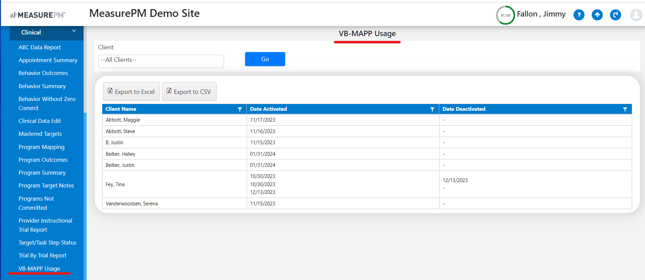Open Trial By Trial Report
The image size is (645, 280).
[42, 255]
